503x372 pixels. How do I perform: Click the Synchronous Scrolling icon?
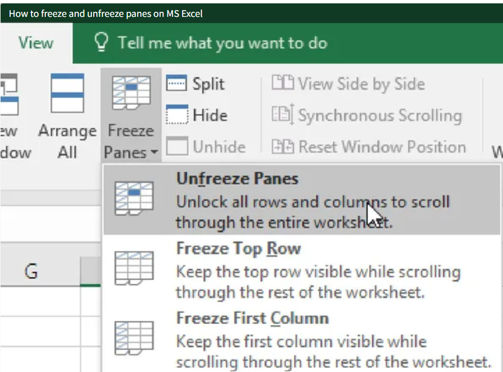coord(283,115)
